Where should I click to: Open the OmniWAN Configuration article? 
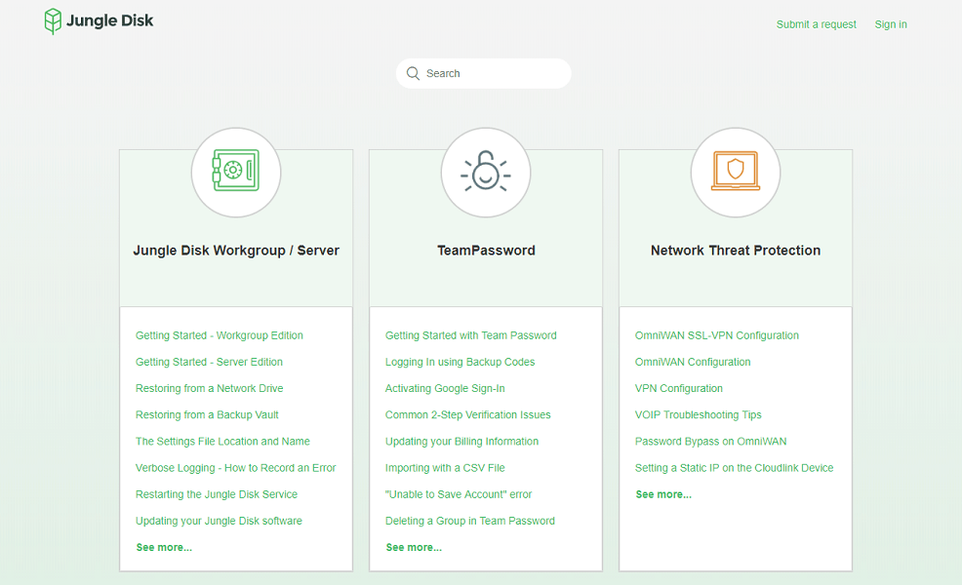pos(693,362)
